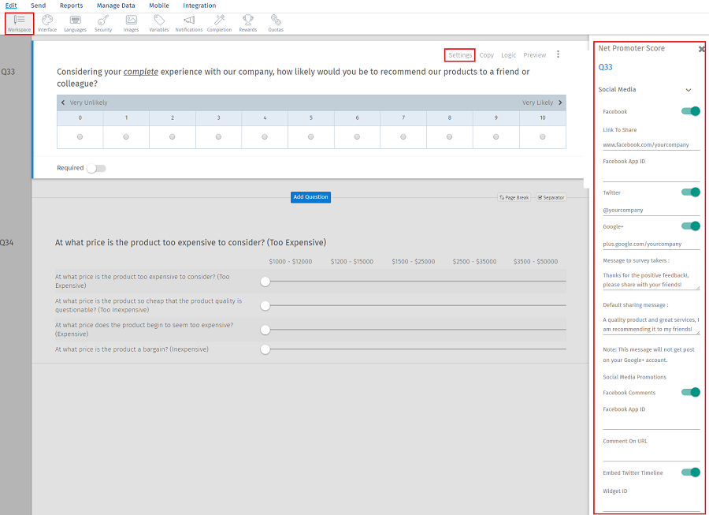Toggle the Required switch for Q33

[x=97, y=168]
